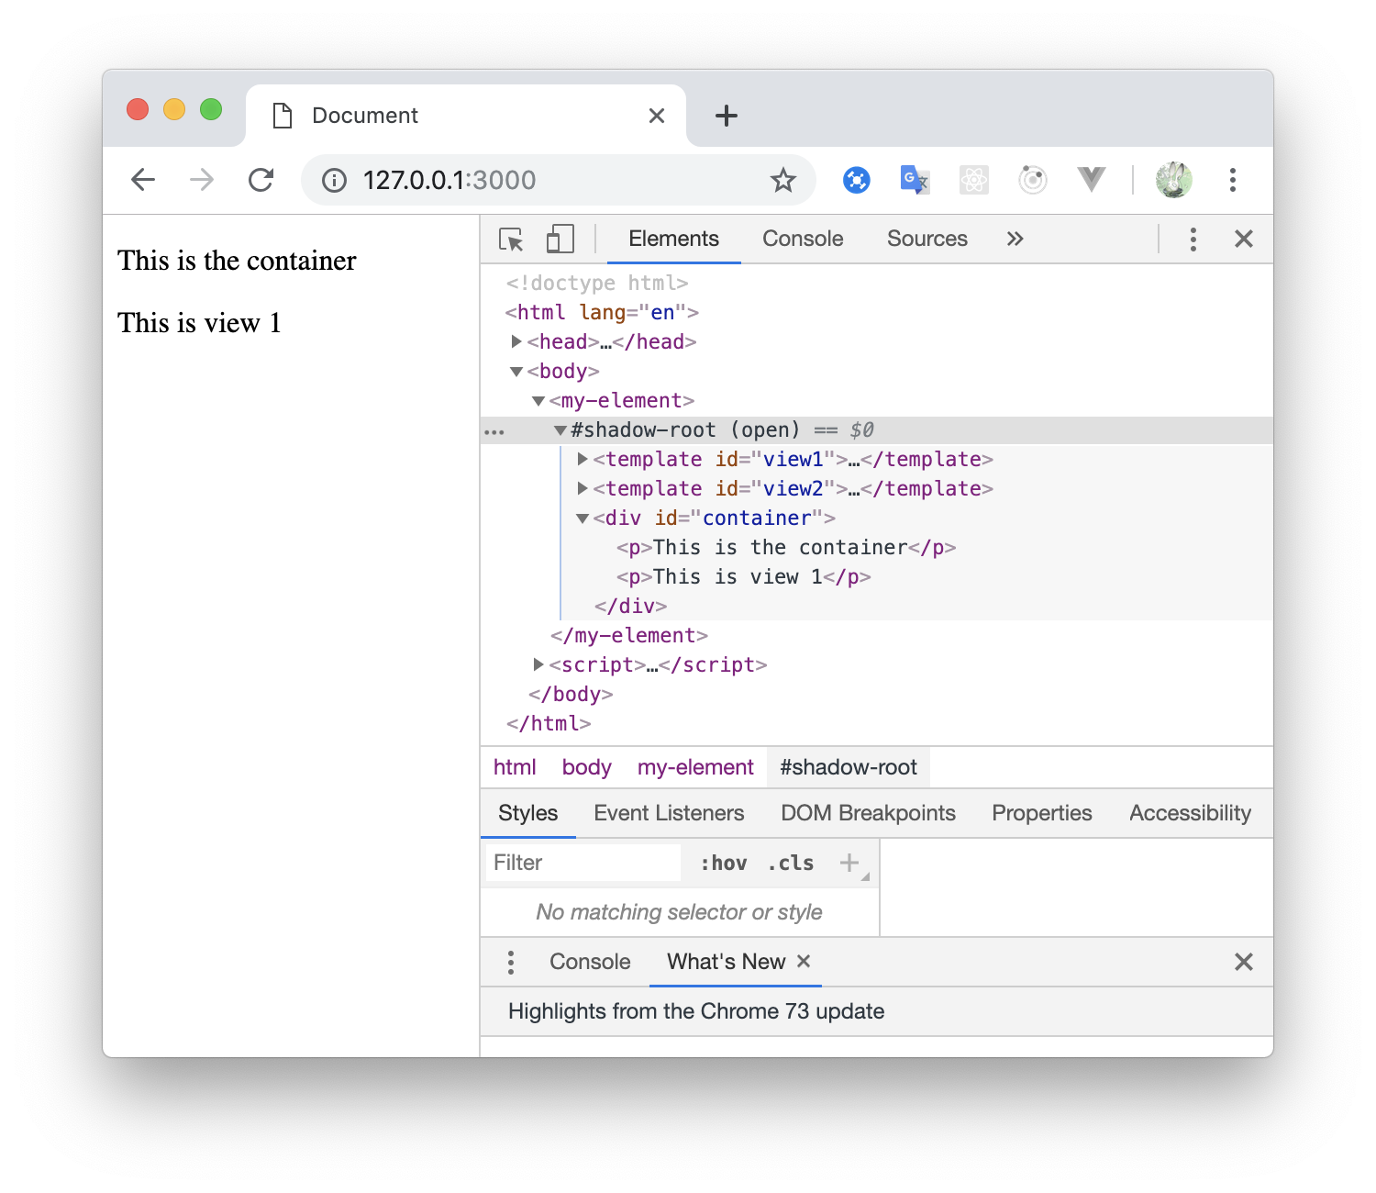
Task: Open Highlights from the Chrome 73 update
Action: (x=696, y=1010)
